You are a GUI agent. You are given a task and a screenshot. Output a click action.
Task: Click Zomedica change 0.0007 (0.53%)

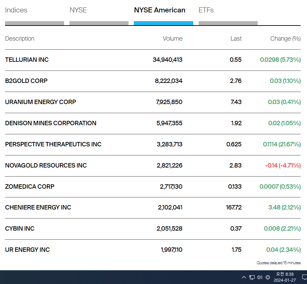coord(280,187)
